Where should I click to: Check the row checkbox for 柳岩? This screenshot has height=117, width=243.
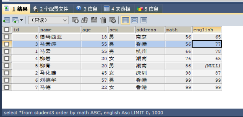pos(7,59)
